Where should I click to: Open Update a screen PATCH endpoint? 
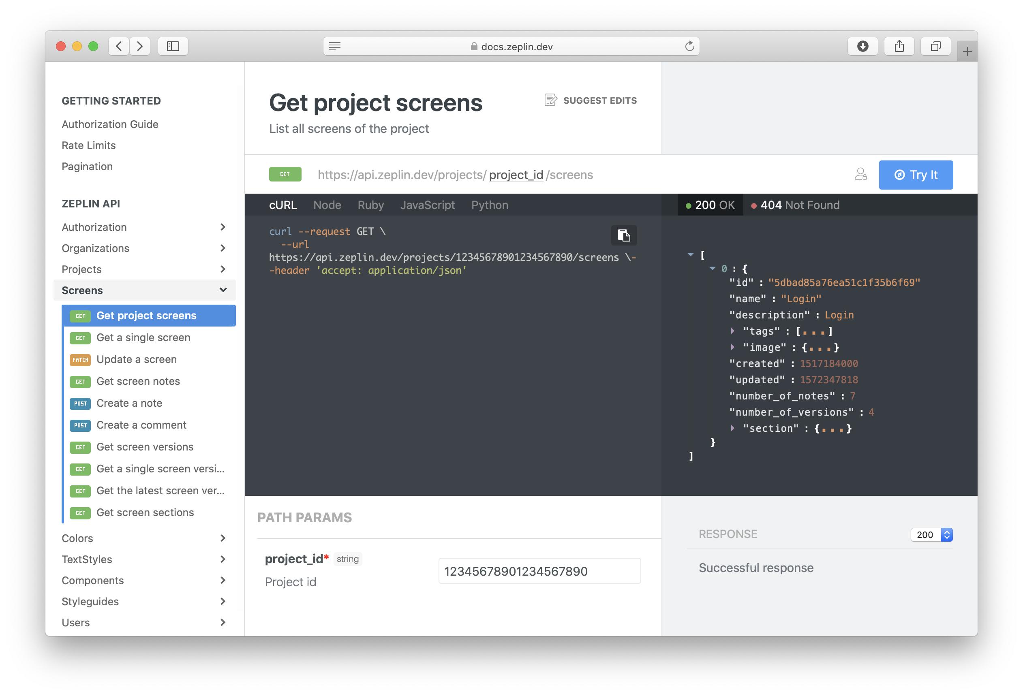(x=137, y=359)
